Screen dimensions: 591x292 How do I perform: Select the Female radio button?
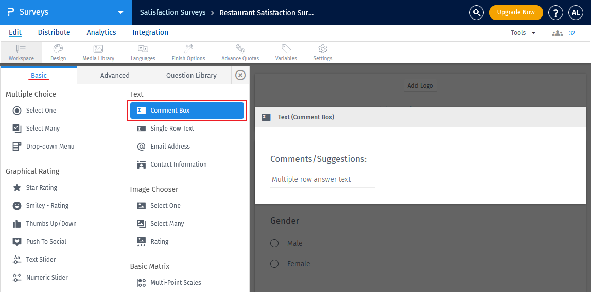(275, 264)
